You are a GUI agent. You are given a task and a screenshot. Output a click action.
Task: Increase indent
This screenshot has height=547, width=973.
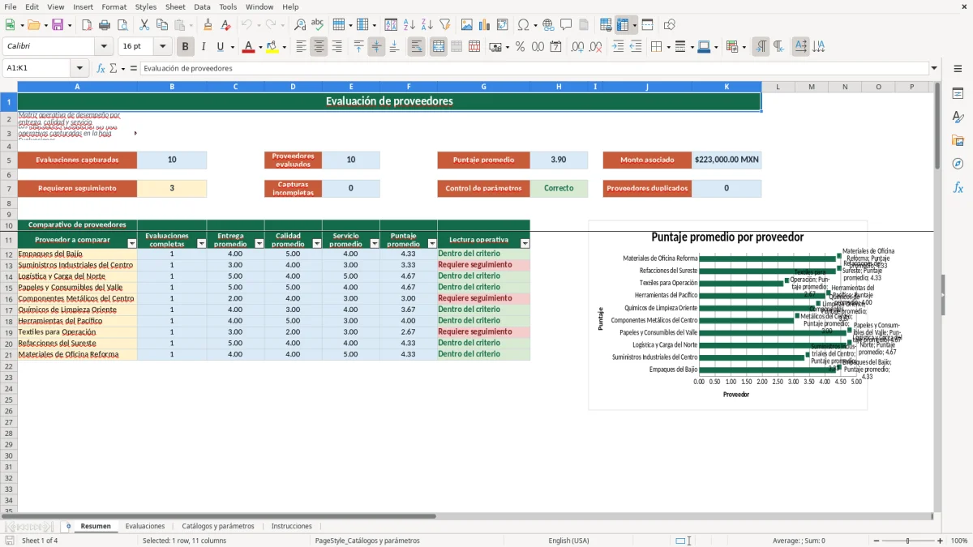coord(618,47)
